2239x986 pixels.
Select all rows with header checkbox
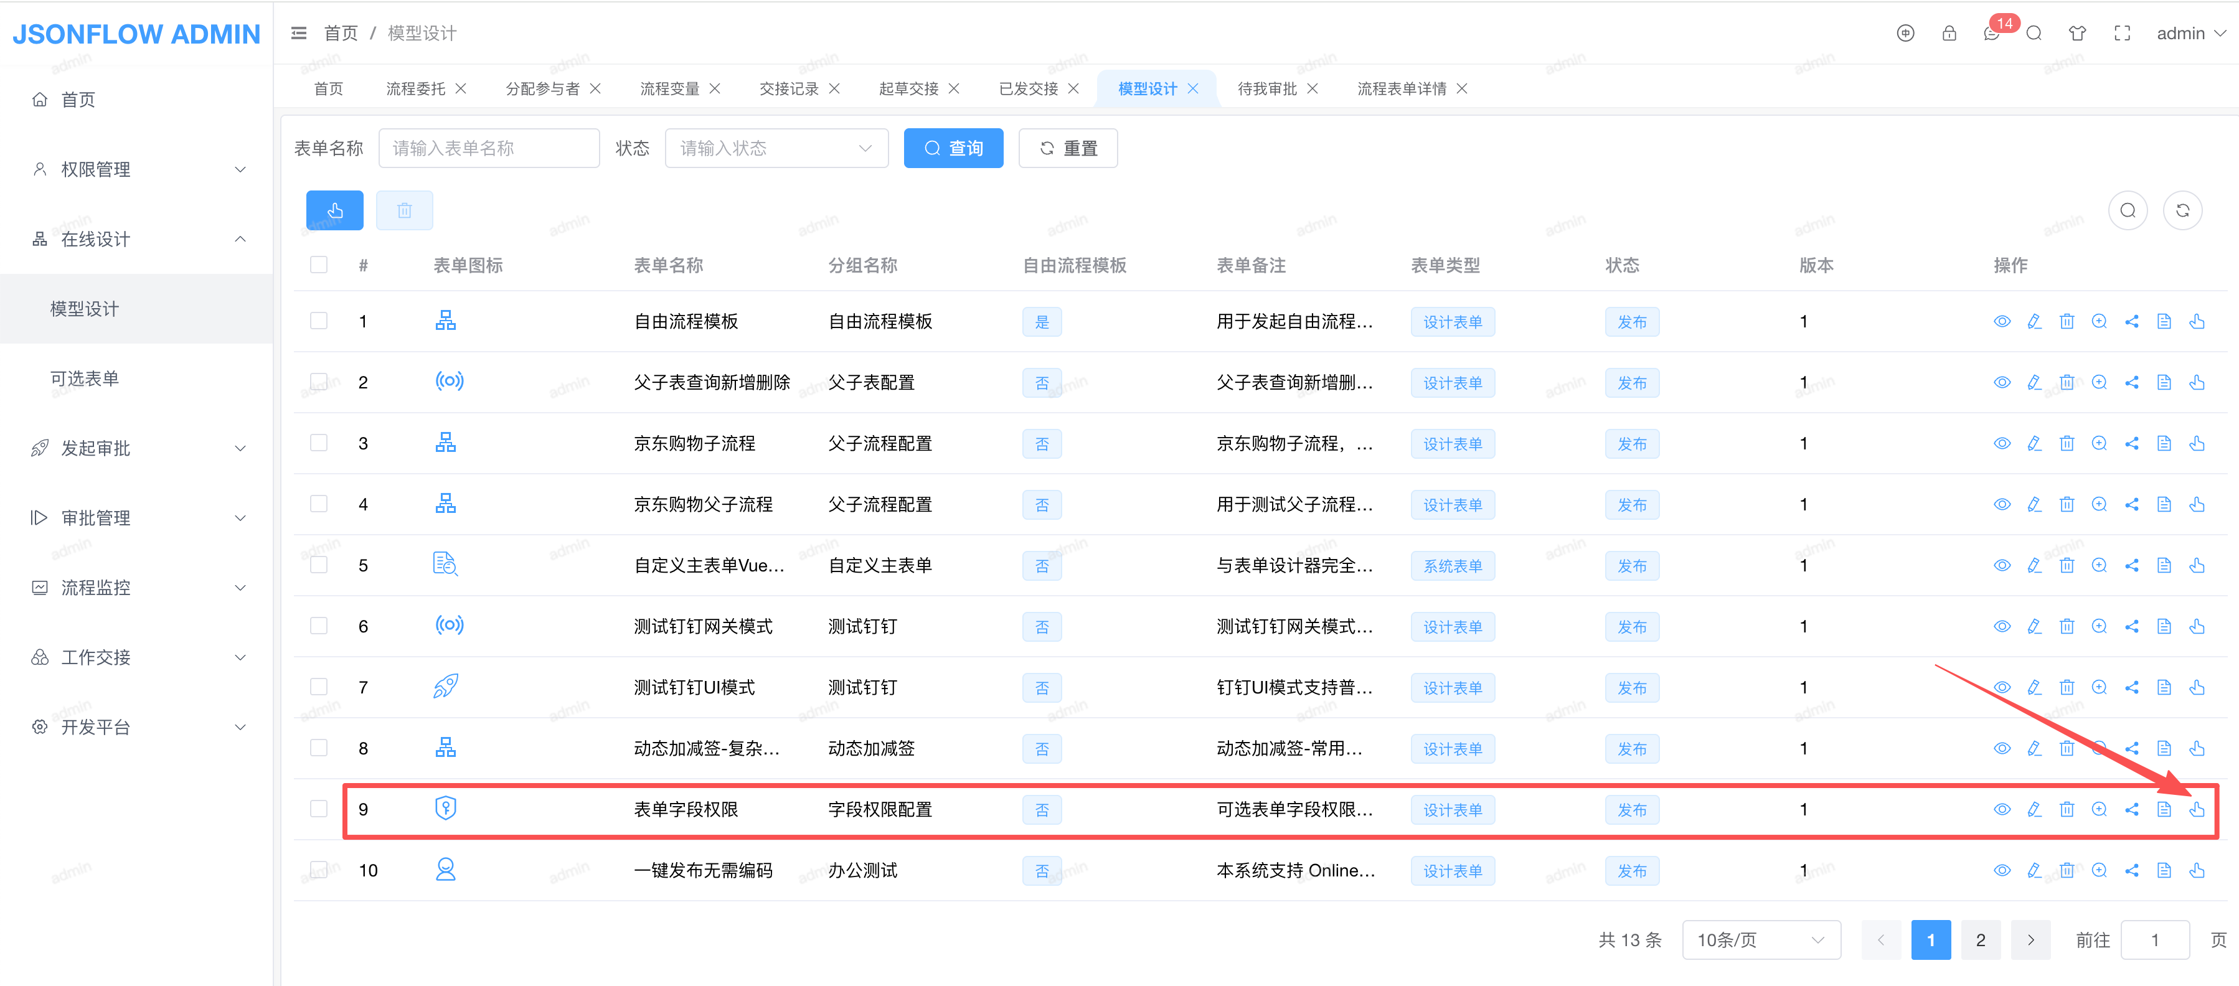tap(319, 264)
